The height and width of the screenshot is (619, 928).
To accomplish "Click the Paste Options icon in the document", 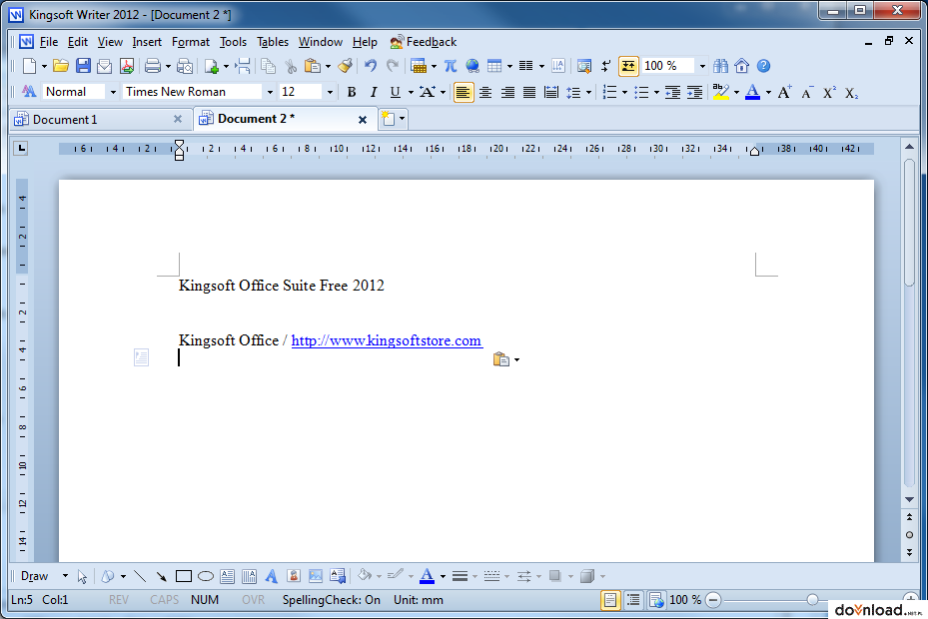I will point(500,359).
